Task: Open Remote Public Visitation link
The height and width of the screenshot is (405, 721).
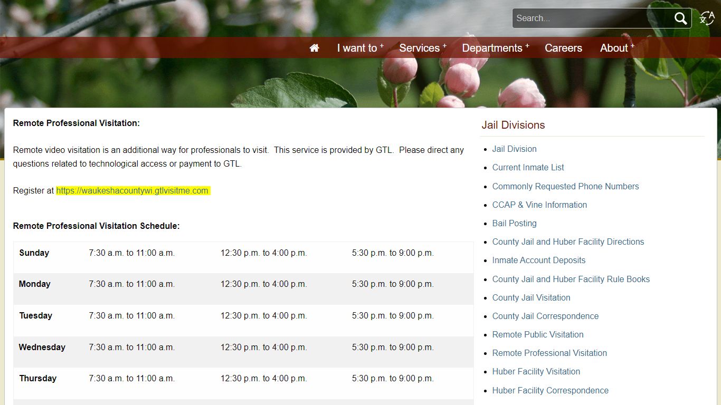Action: (538, 335)
